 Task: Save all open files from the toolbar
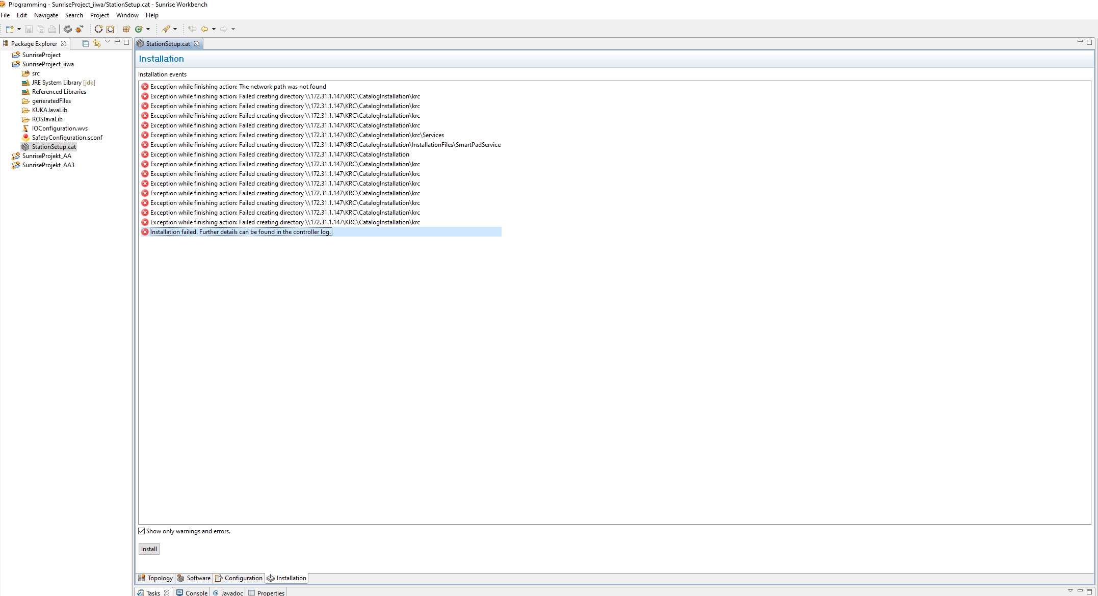point(40,29)
